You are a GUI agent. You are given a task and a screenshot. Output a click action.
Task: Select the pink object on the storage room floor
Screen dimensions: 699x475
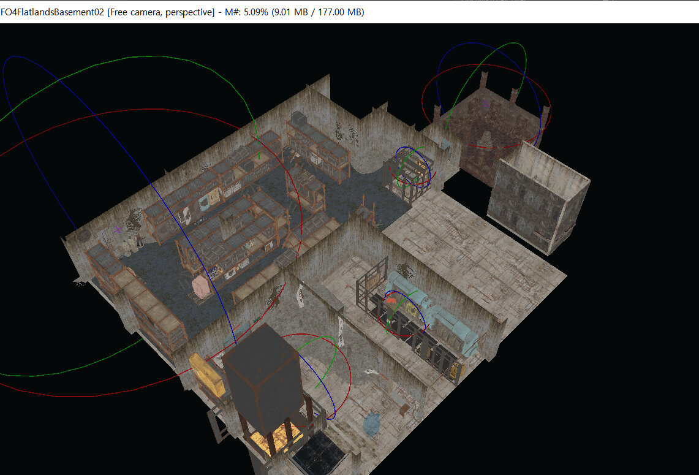pyautogui.click(x=200, y=286)
